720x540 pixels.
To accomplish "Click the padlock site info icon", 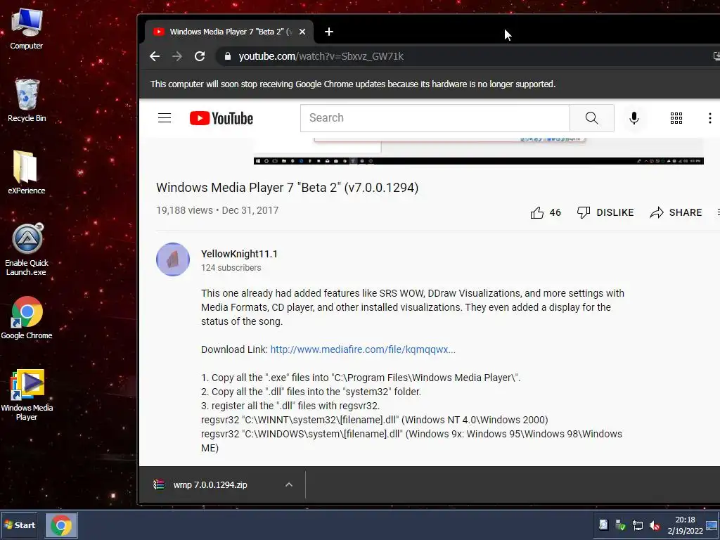I will (x=227, y=56).
